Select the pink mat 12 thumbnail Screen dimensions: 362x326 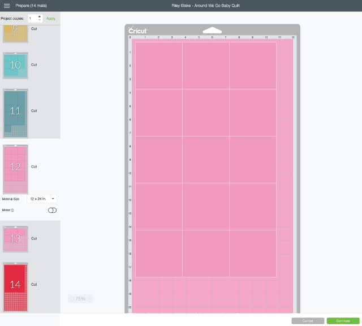(15, 169)
